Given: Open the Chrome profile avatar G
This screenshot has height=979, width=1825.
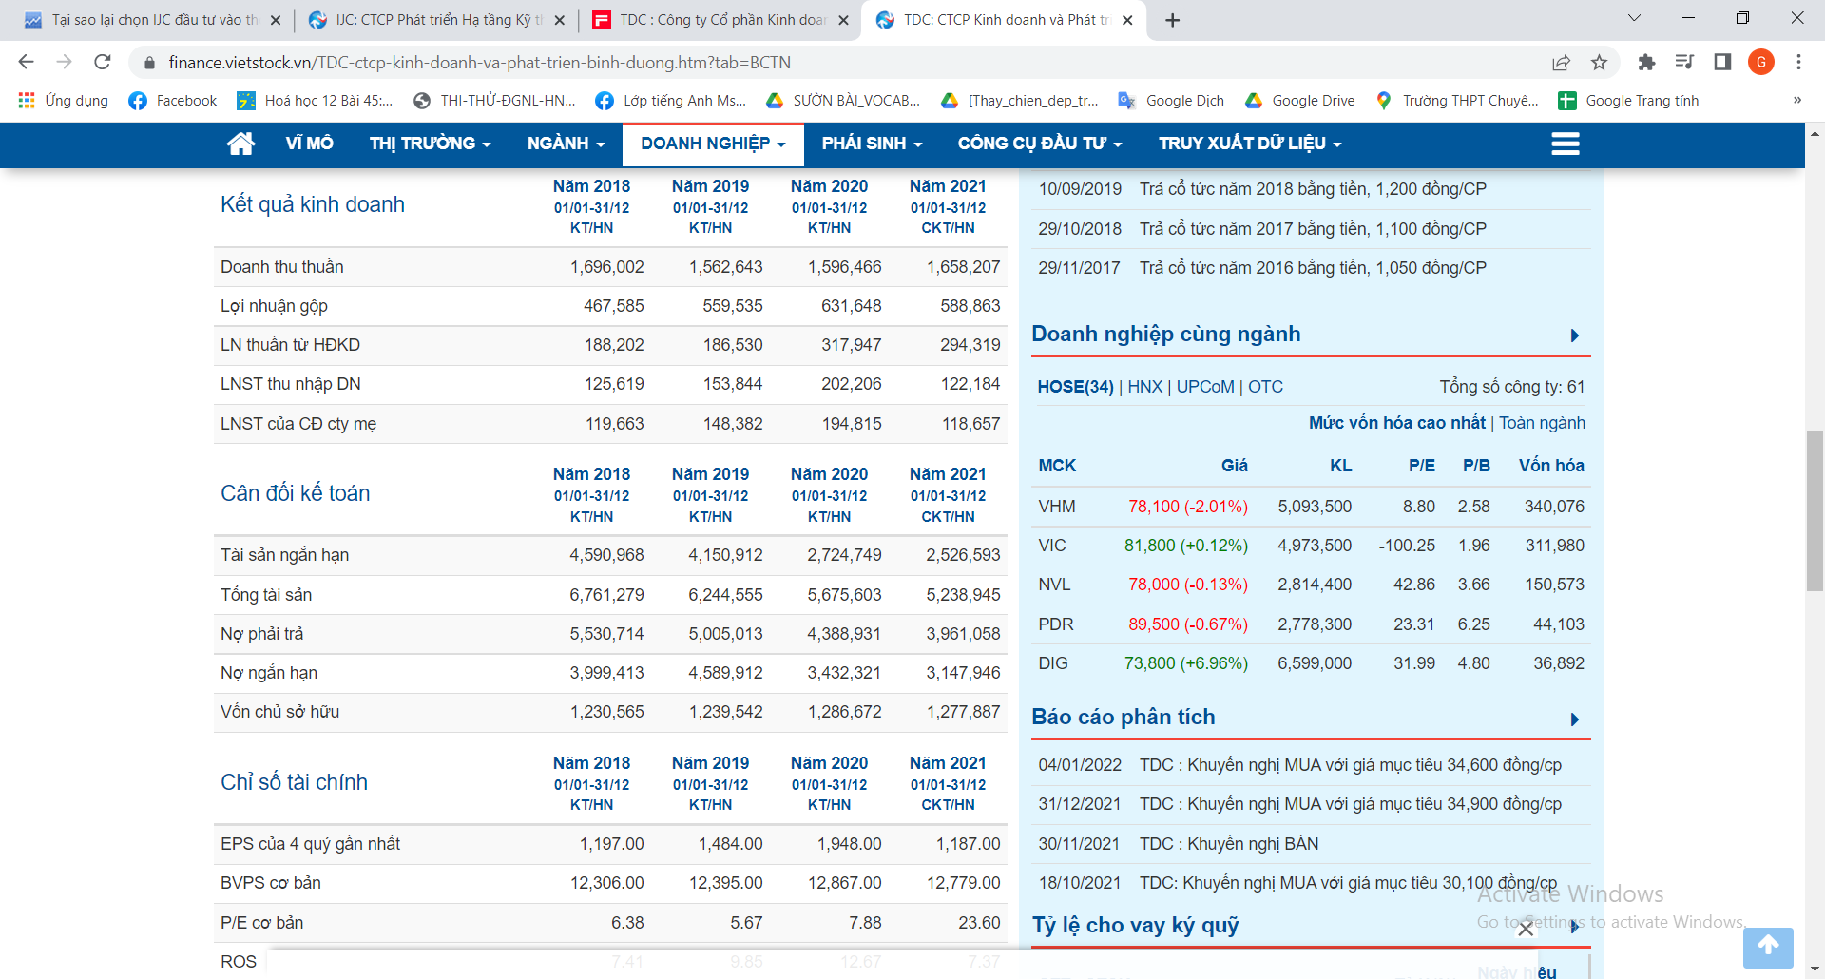Looking at the screenshot, I should pos(1761,62).
